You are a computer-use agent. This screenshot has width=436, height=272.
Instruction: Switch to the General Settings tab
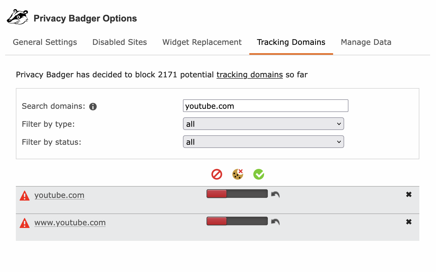pyautogui.click(x=45, y=42)
